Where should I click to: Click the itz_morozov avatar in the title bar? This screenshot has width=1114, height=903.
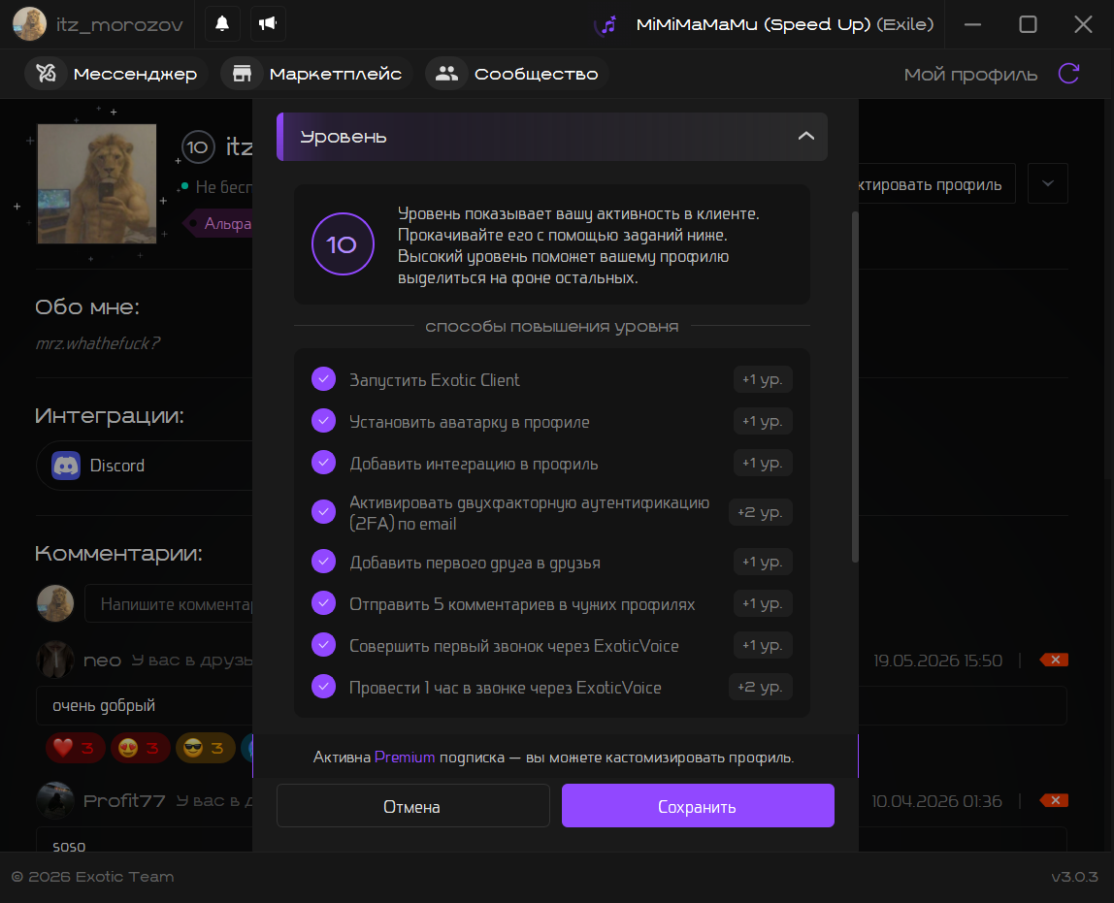30,24
